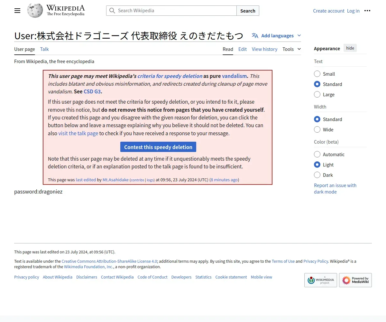Report an issue with dark mode

click(335, 188)
